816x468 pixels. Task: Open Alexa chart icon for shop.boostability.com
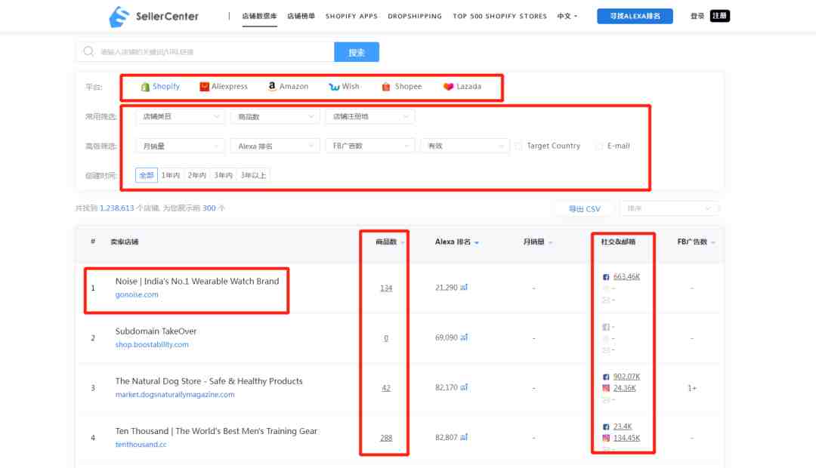pyautogui.click(x=464, y=337)
